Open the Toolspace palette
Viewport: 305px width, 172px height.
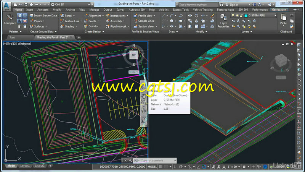click(10, 19)
